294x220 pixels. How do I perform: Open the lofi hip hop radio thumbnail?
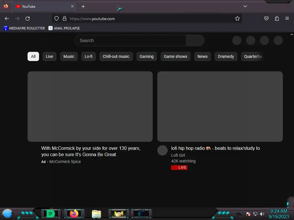pyautogui.click(x=220, y=107)
